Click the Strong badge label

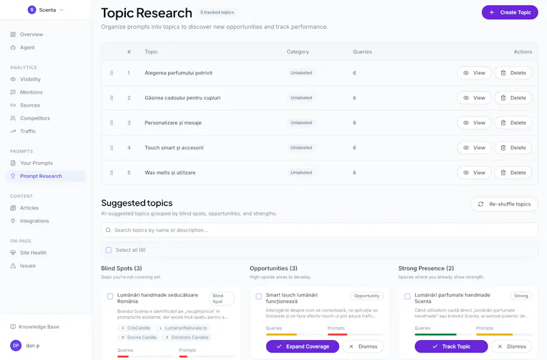pyautogui.click(x=521, y=296)
